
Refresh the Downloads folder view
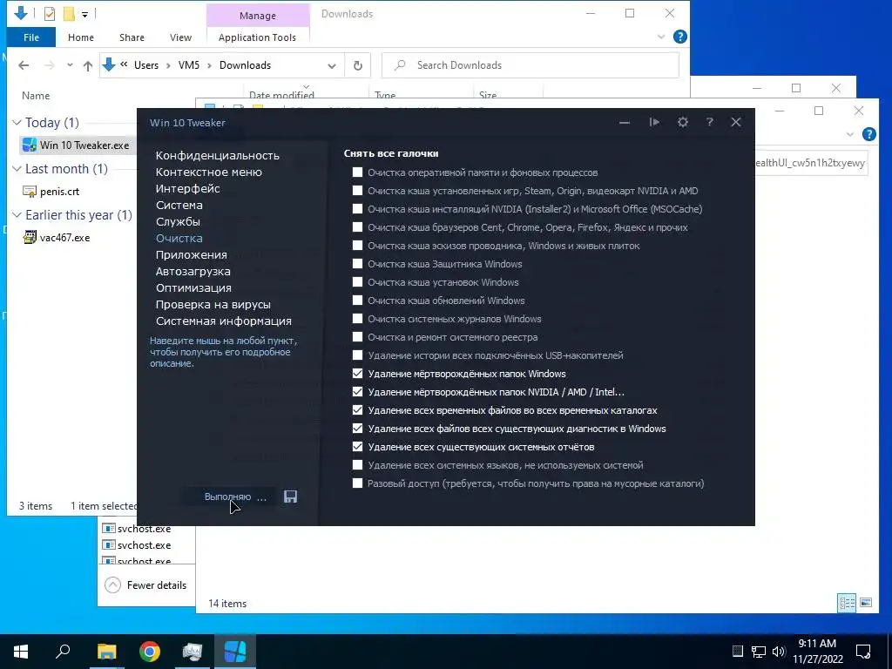click(x=358, y=65)
